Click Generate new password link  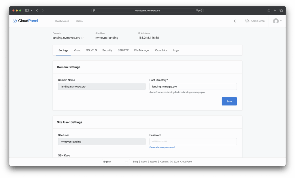(x=162, y=147)
